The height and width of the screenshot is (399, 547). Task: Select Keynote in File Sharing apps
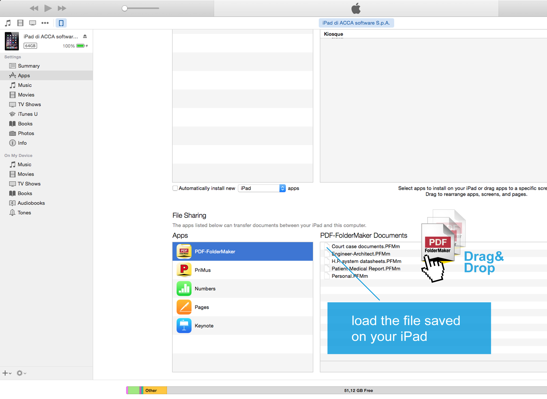[243, 326]
